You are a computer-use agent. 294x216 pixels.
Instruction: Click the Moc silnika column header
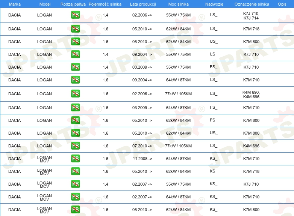179,4
